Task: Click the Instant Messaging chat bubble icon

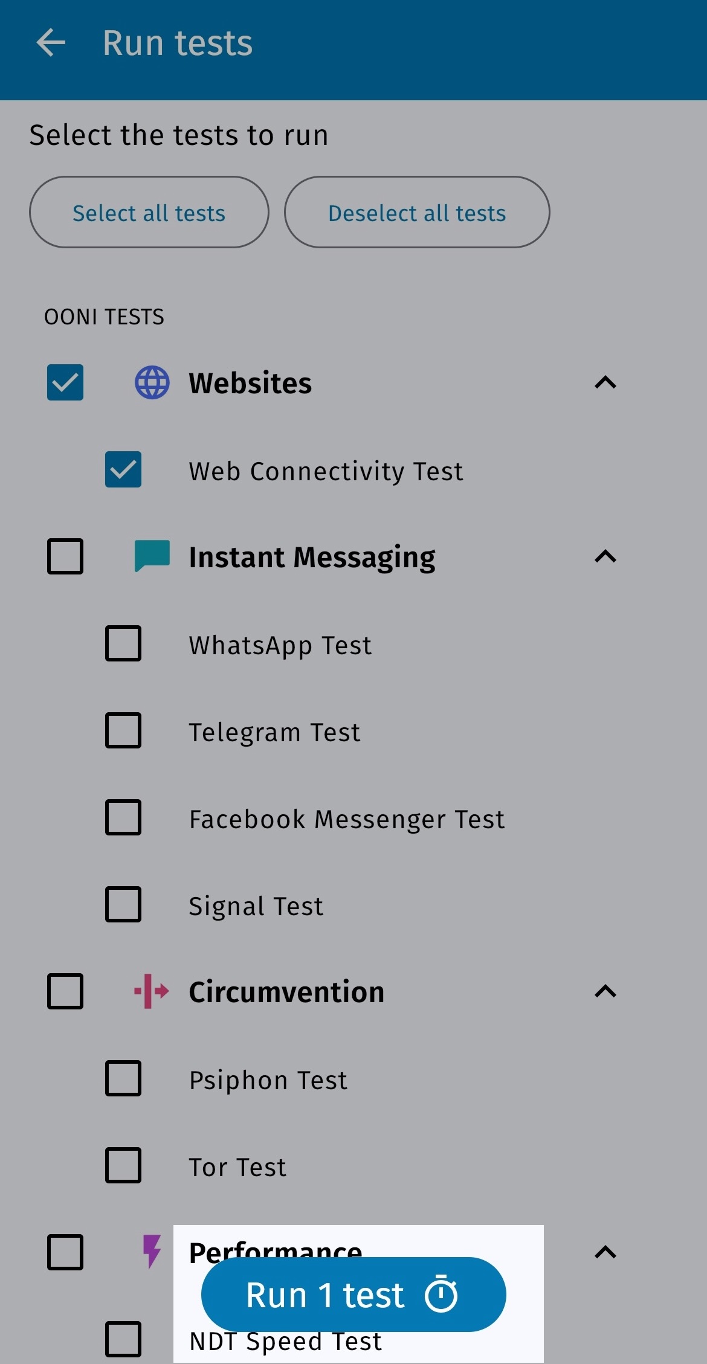Action: [152, 556]
